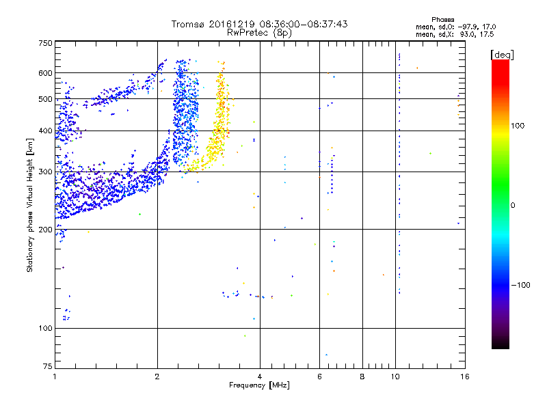547x410 pixels.
Task: Select the 'mean, sd,O: -97.9, 17.0' line
Action: click(455, 27)
